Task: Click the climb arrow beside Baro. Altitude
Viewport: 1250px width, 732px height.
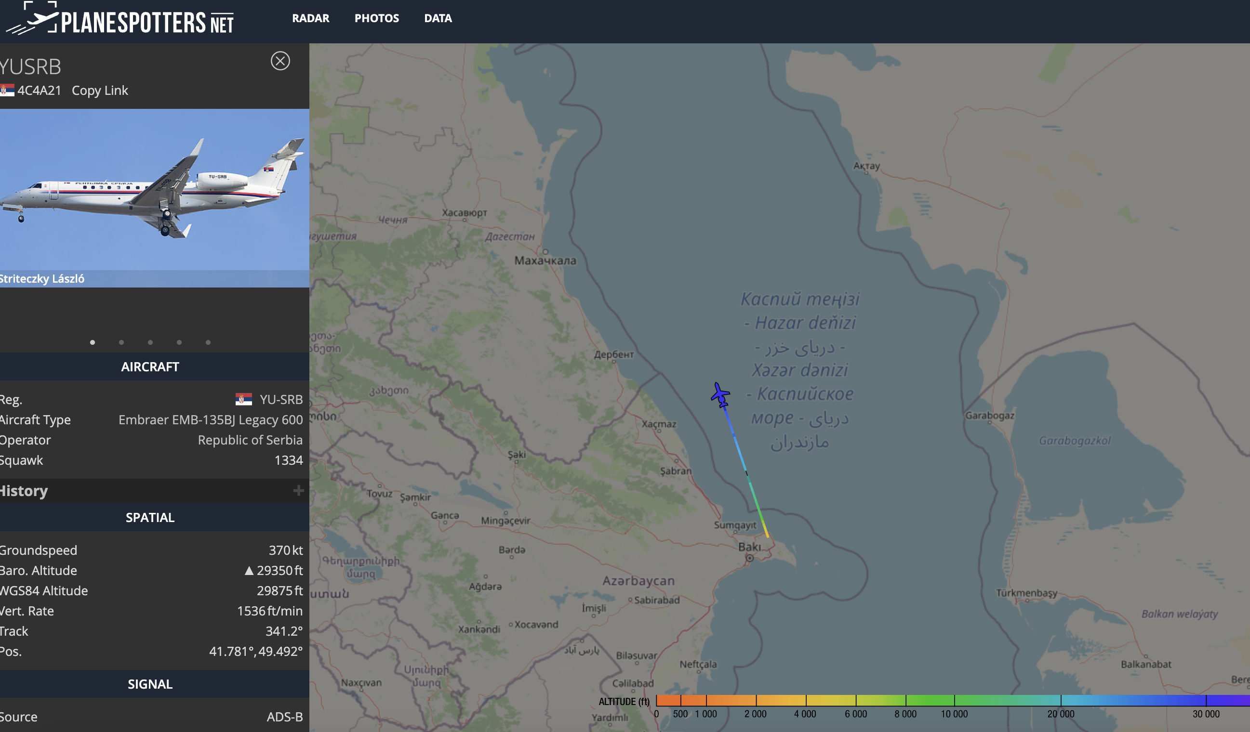Action: pyautogui.click(x=249, y=571)
